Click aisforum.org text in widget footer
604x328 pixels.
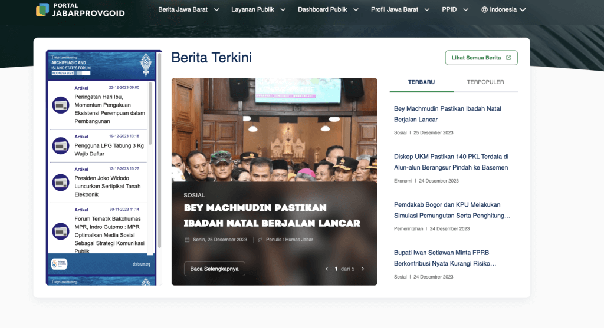[x=141, y=264]
